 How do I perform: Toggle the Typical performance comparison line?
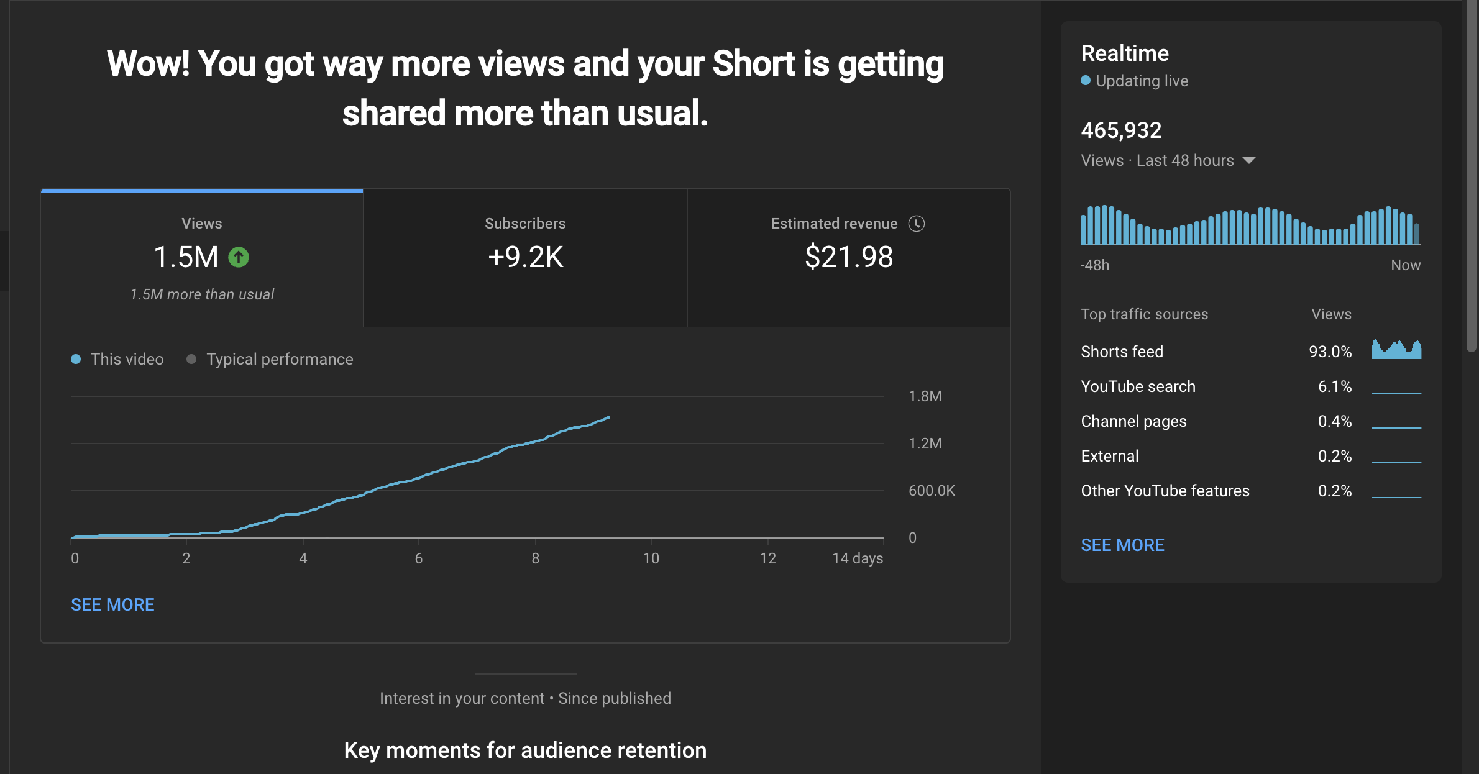click(x=280, y=359)
